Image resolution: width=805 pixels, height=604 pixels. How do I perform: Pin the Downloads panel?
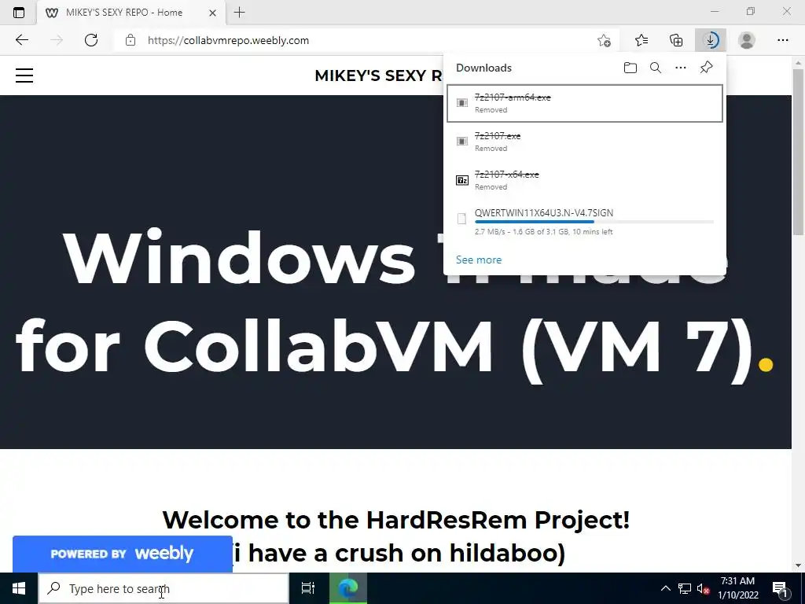click(707, 68)
